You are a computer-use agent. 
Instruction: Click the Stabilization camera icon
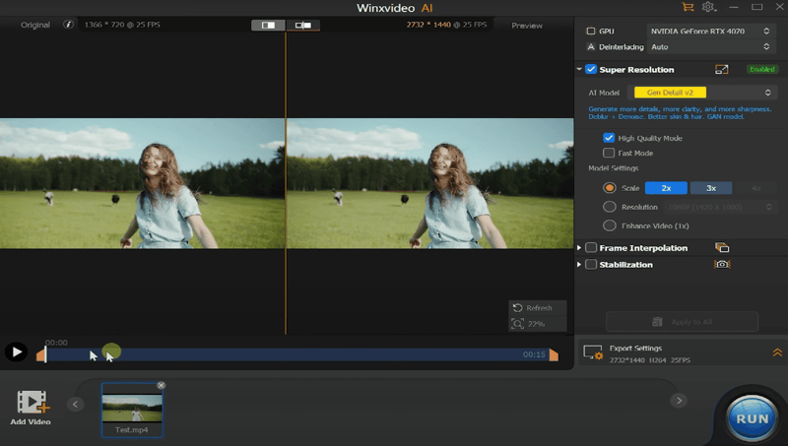coord(722,265)
